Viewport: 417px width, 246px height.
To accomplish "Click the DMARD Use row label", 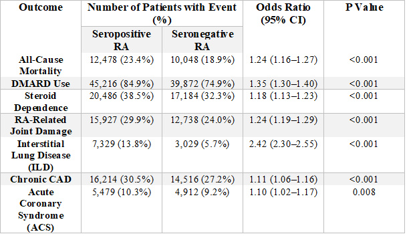I will click(41, 84).
